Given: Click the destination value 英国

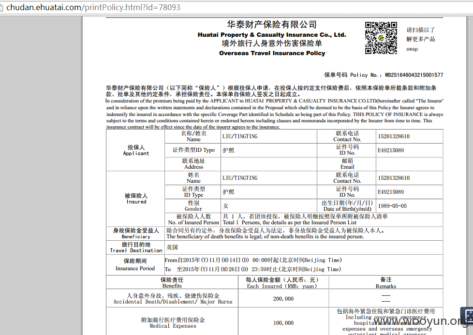Looking at the screenshot, I should (x=172, y=248).
